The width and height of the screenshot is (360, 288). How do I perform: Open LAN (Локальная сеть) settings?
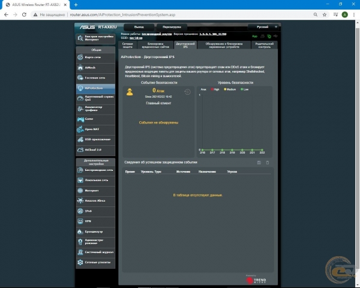tap(95, 180)
